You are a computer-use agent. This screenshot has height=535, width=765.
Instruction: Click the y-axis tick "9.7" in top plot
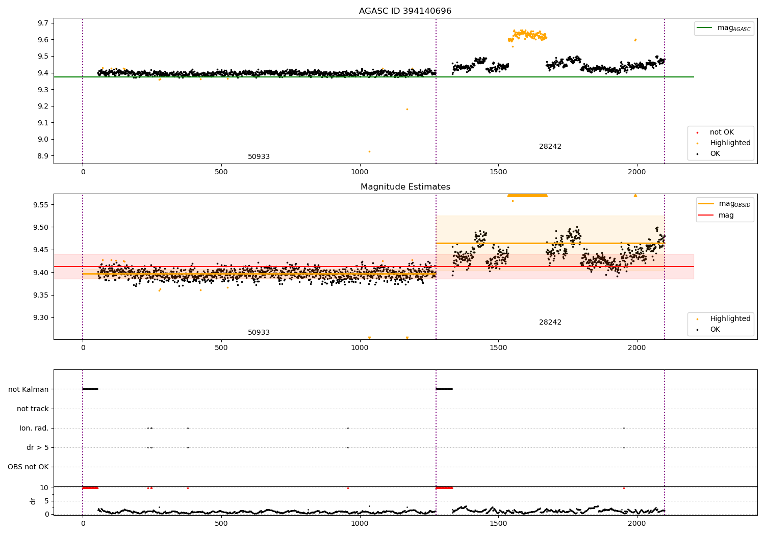(x=43, y=23)
